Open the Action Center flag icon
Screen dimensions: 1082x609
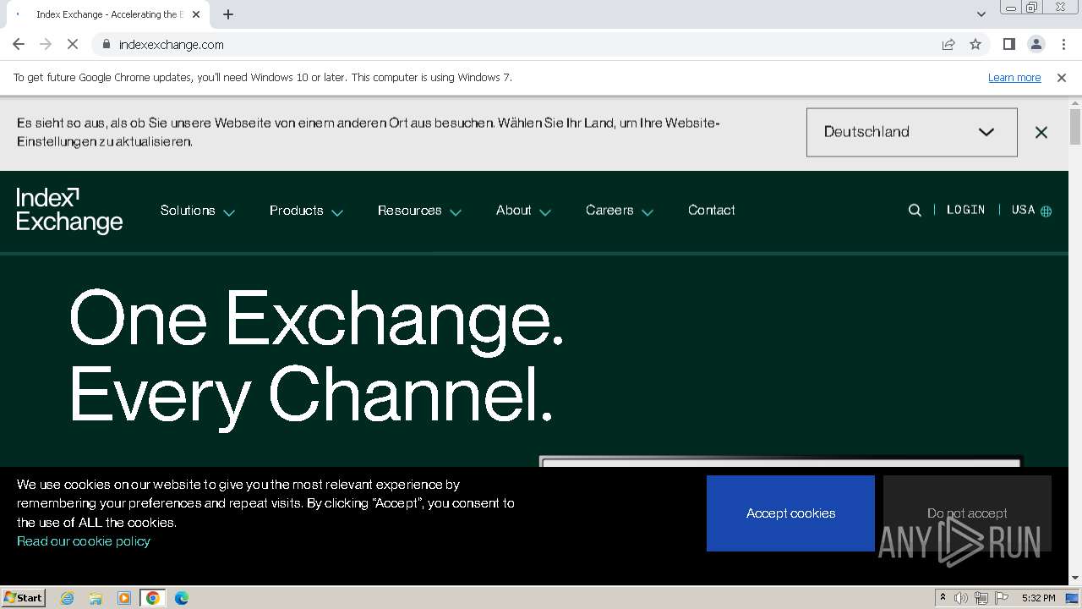pos(1002,598)
